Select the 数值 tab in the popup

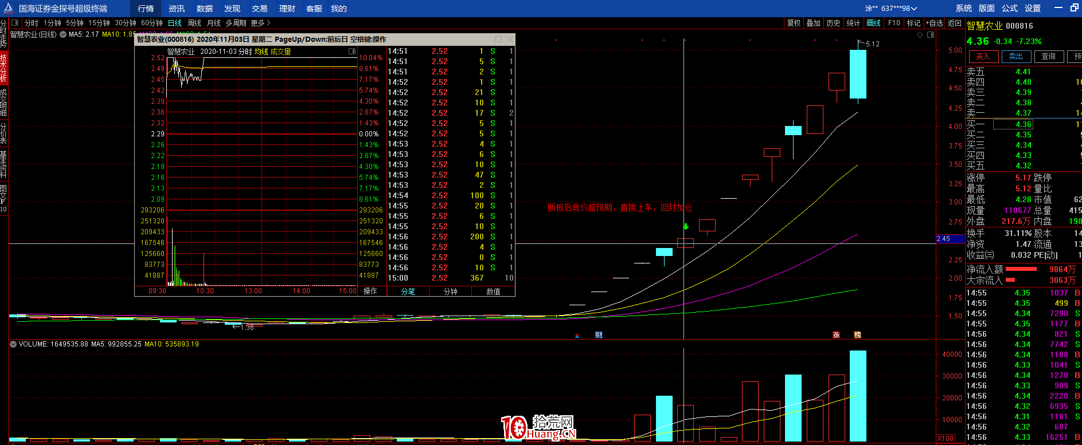click(x=493, y=292)
